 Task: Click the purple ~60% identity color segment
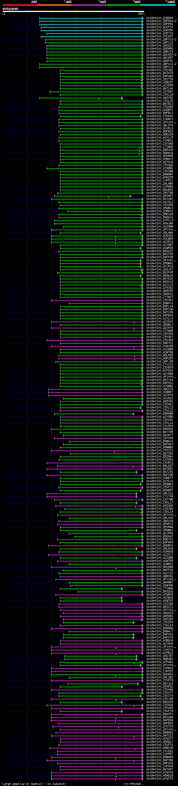tap(89, 5)
